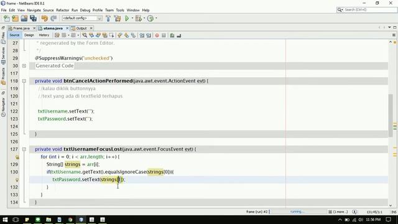This screenshot has height=224, width=398.
Task: Switch to the Frame.java tab
Action: (22, 28)
